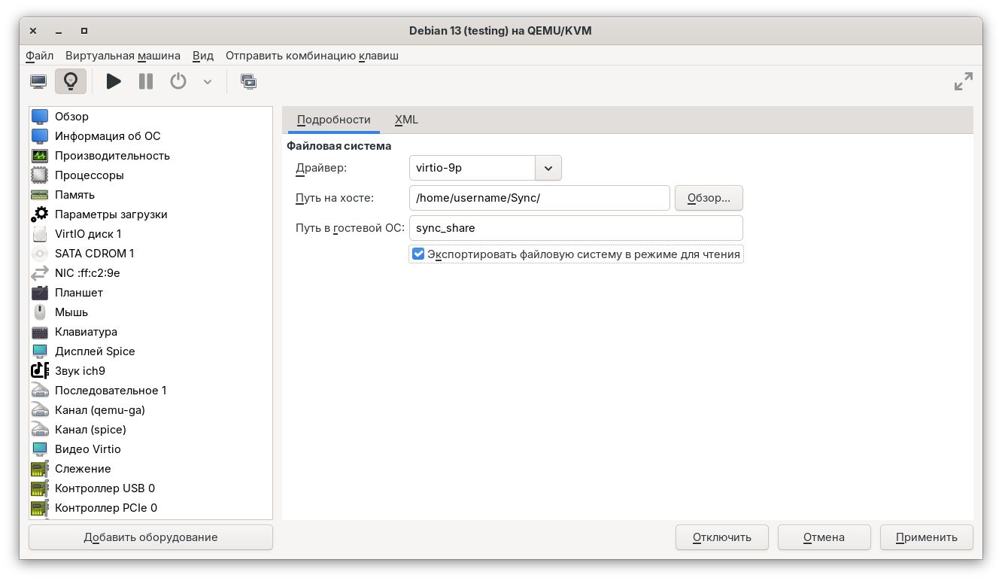Pause the virtual machine
Image resolution: width=1002 pixels, height=581 pixels.
click(146, 81)
